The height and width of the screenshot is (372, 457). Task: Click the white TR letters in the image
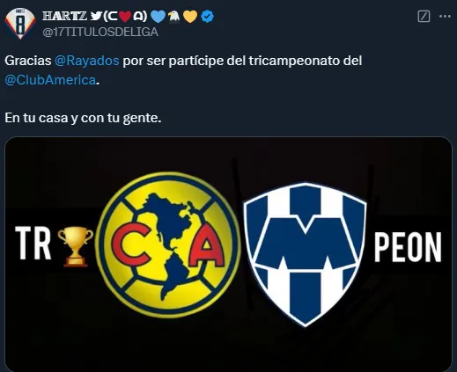pyautogui.click(x=33, y=243)
